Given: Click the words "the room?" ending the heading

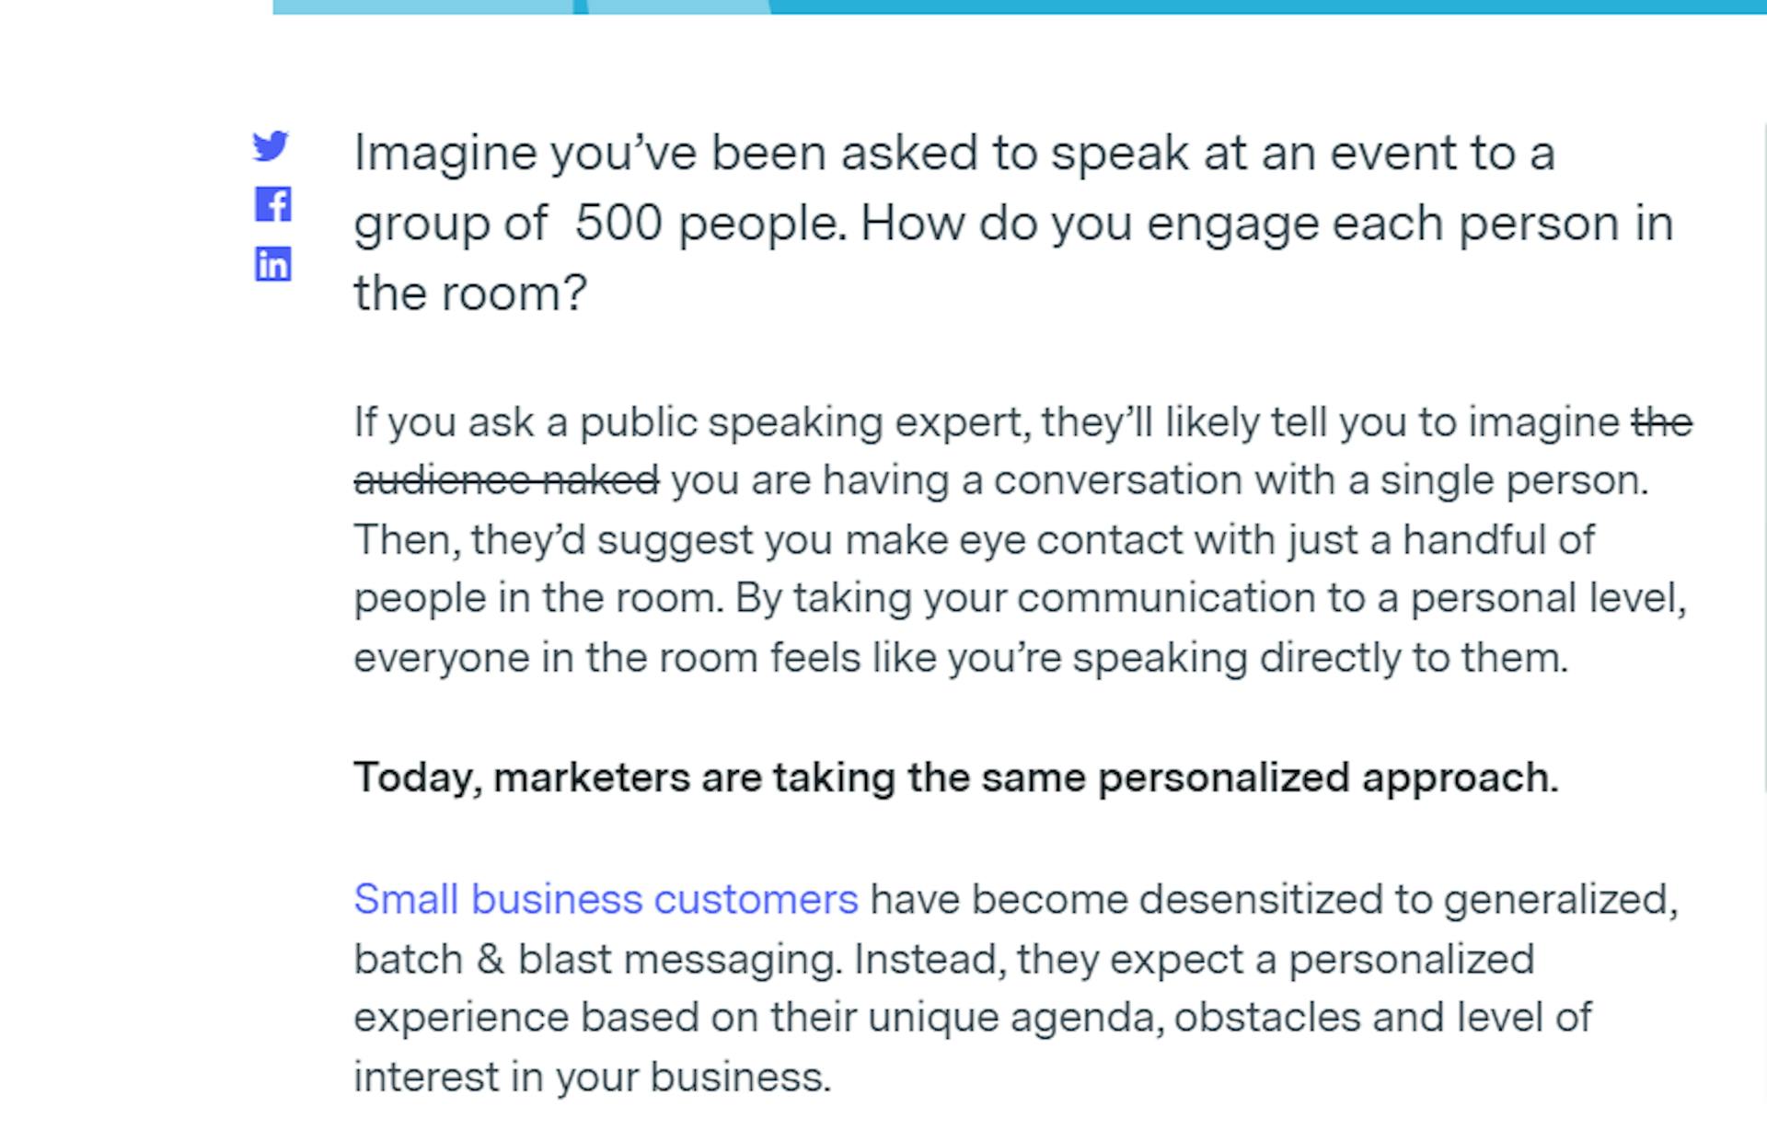Looking at the screenshot, I should pyautogui.click(x=470, y=294).
